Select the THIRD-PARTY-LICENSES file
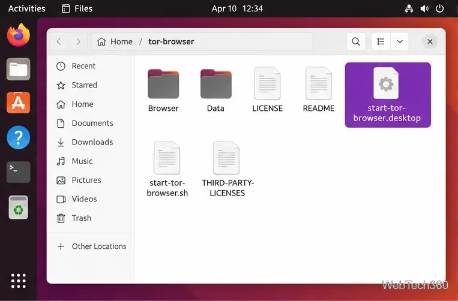The width and height of the screenshot is (458, 301). [x=227, y=169]
